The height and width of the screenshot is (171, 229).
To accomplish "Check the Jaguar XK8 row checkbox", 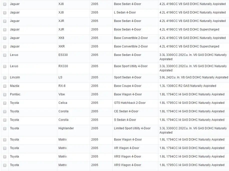I will pyautogui.click(x=5, y=38).
